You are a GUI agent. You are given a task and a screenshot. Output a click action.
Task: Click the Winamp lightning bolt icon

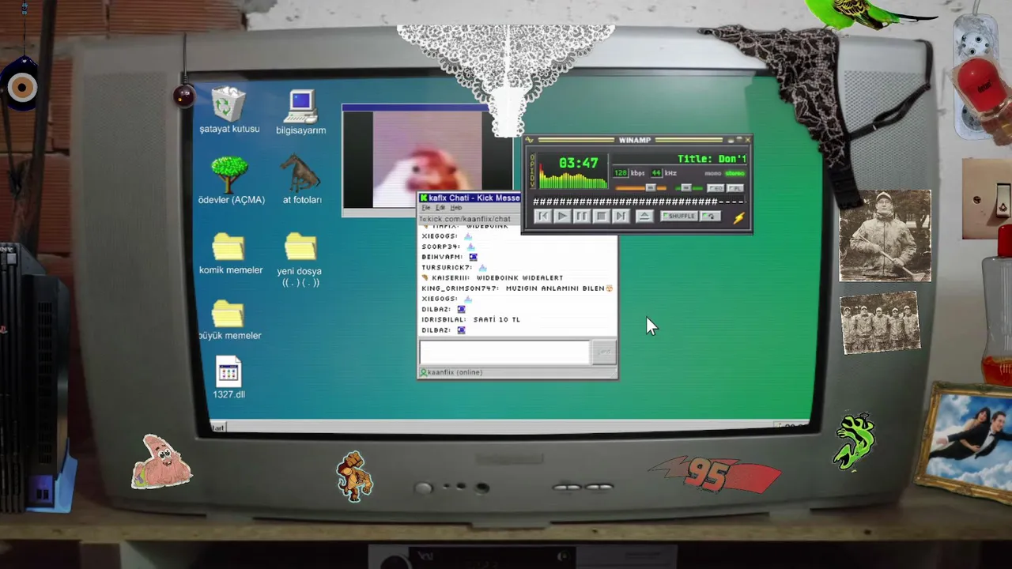[x=738, y=218]
